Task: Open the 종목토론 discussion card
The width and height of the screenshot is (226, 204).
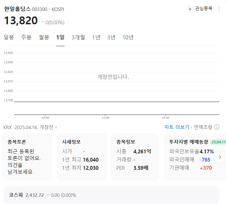Action: tap(27, 157)
